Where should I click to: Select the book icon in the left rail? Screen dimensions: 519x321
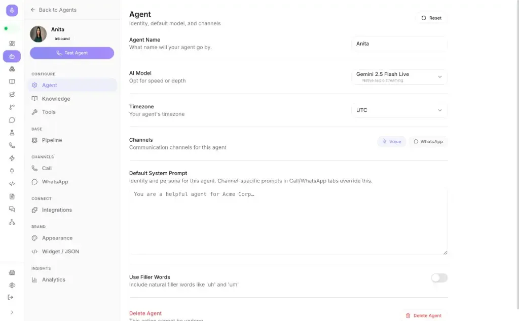[12, 82]
